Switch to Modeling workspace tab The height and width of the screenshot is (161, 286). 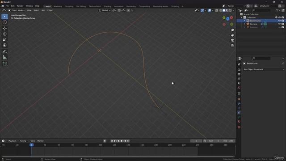(58, 6)
